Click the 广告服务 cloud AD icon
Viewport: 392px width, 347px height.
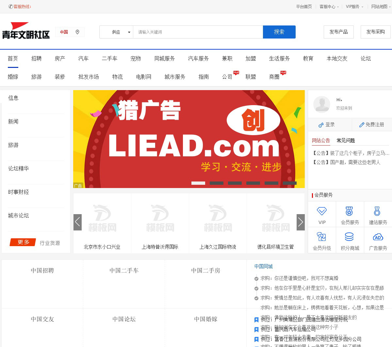(x=378, y=237)
